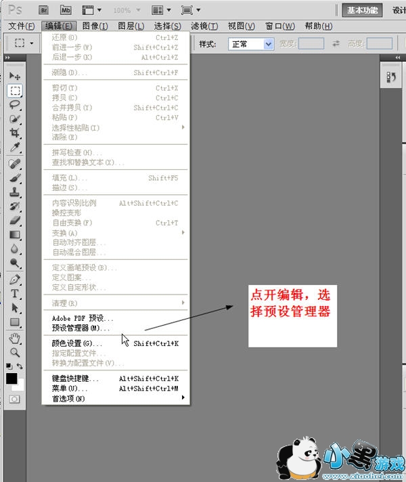
Task: Open the 图层(L) menu
Action: [131, 26]
